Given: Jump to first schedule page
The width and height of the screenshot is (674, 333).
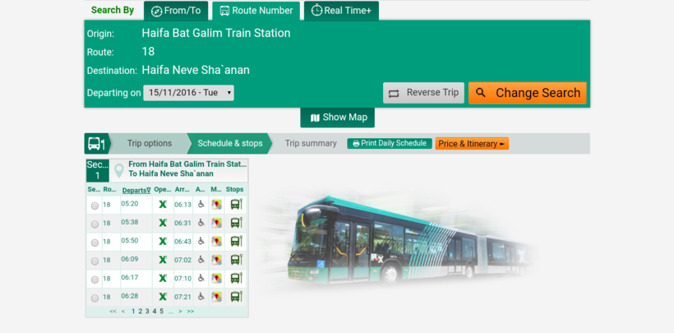Looking at the screenshot, I should 113,311.
